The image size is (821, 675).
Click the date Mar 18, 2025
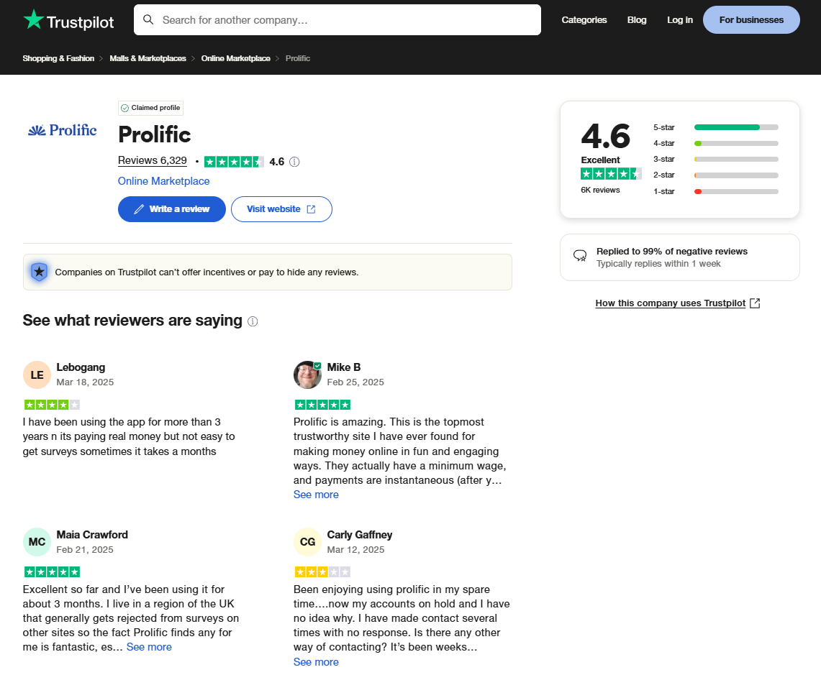click(85, 382)
